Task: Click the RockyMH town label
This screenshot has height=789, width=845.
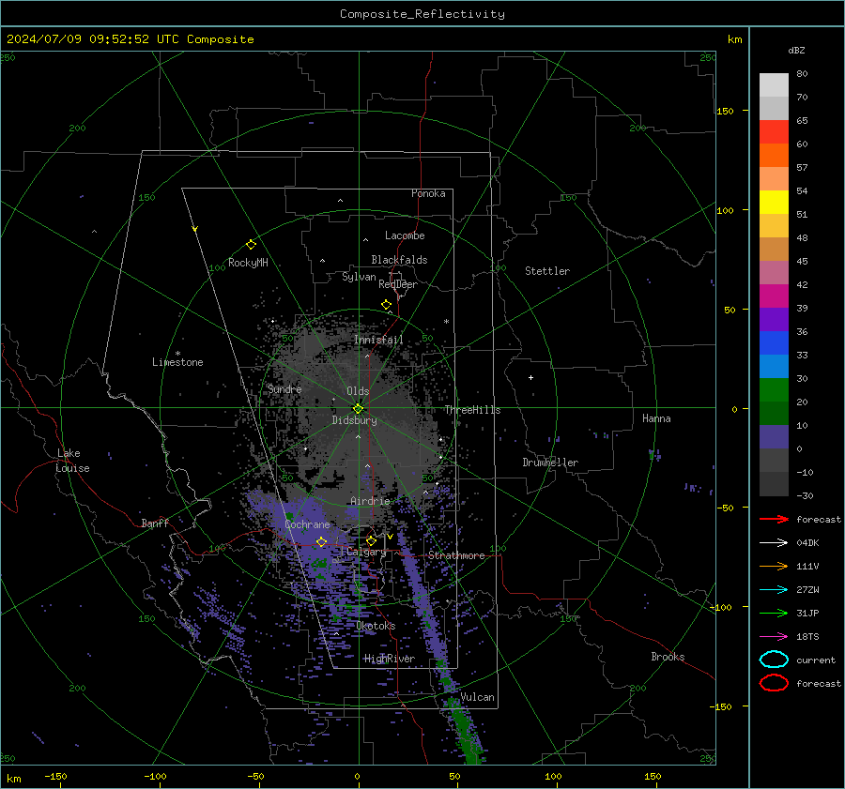Action: pos(248,263)
